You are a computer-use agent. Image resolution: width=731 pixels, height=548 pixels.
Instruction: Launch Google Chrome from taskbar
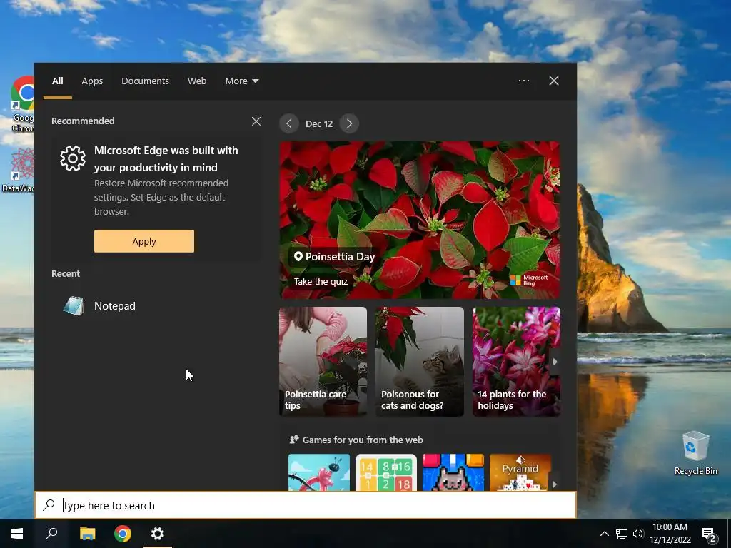click(x=123, y=534)
